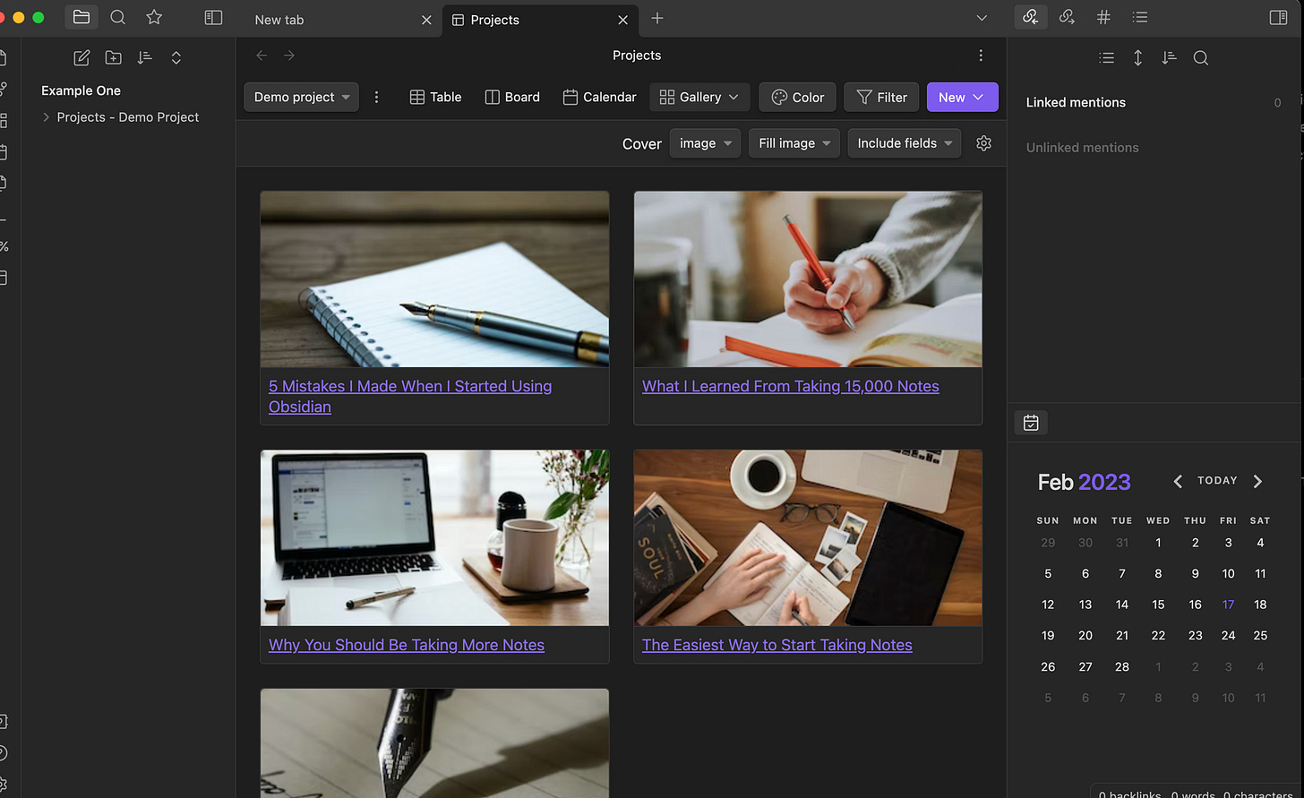The width and height of the screenshot is (1304, 798).
Task: Show the tags pane hash icon
Action: click(1103, 17)
